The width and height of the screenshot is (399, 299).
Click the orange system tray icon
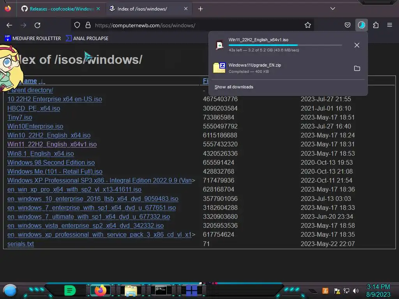coord(325,290)
